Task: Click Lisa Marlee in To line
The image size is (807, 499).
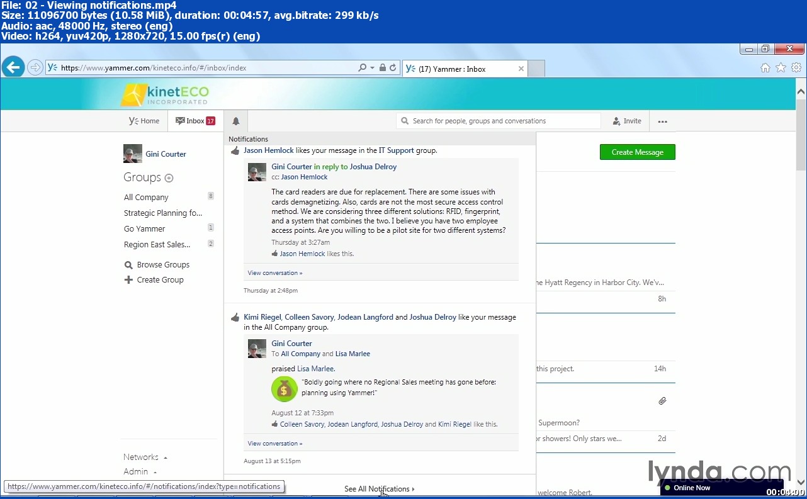Action: point(353,354)
